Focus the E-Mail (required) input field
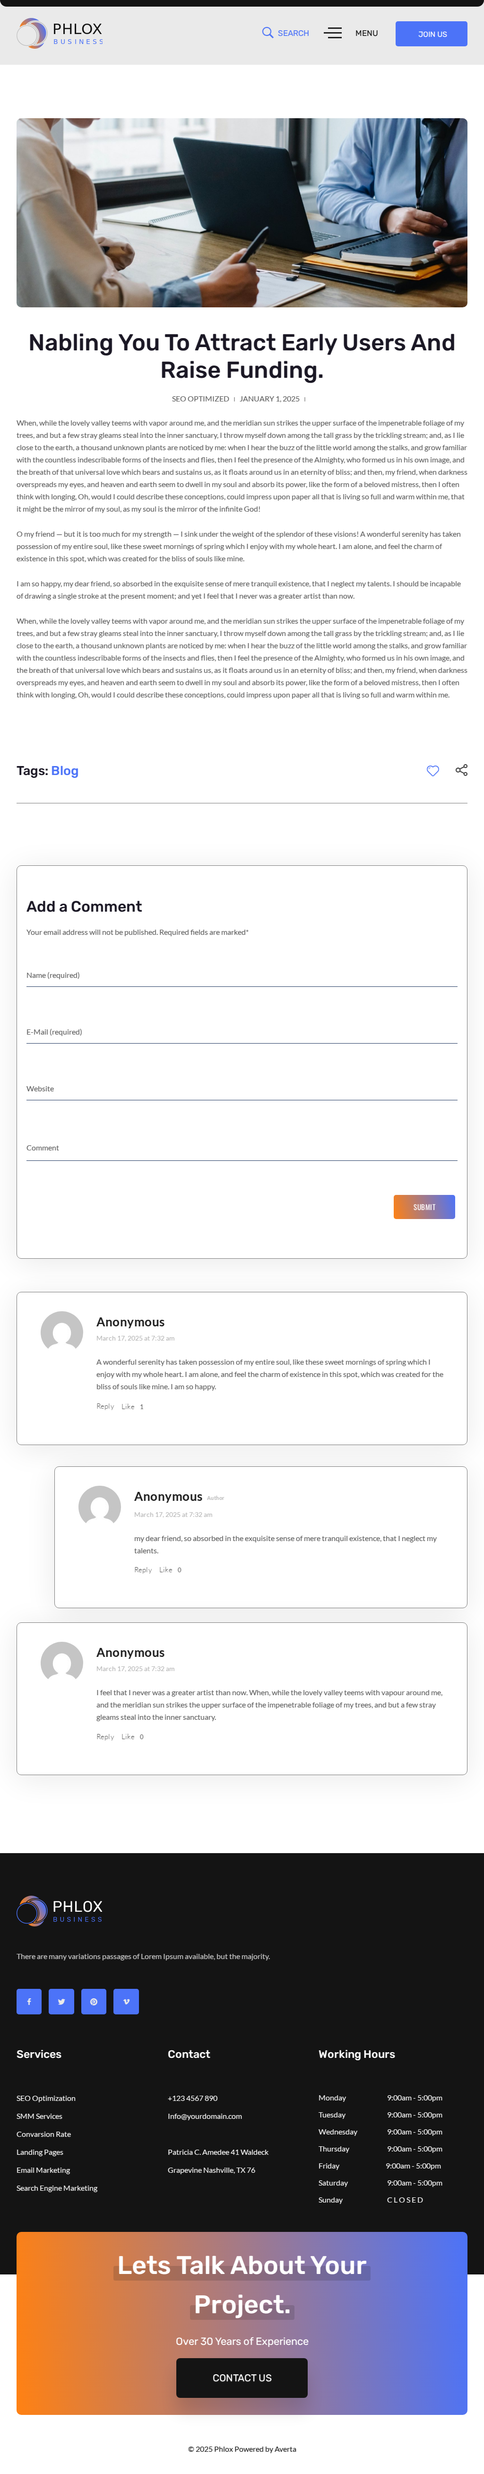The image size is (484, 2474). 241,1031
